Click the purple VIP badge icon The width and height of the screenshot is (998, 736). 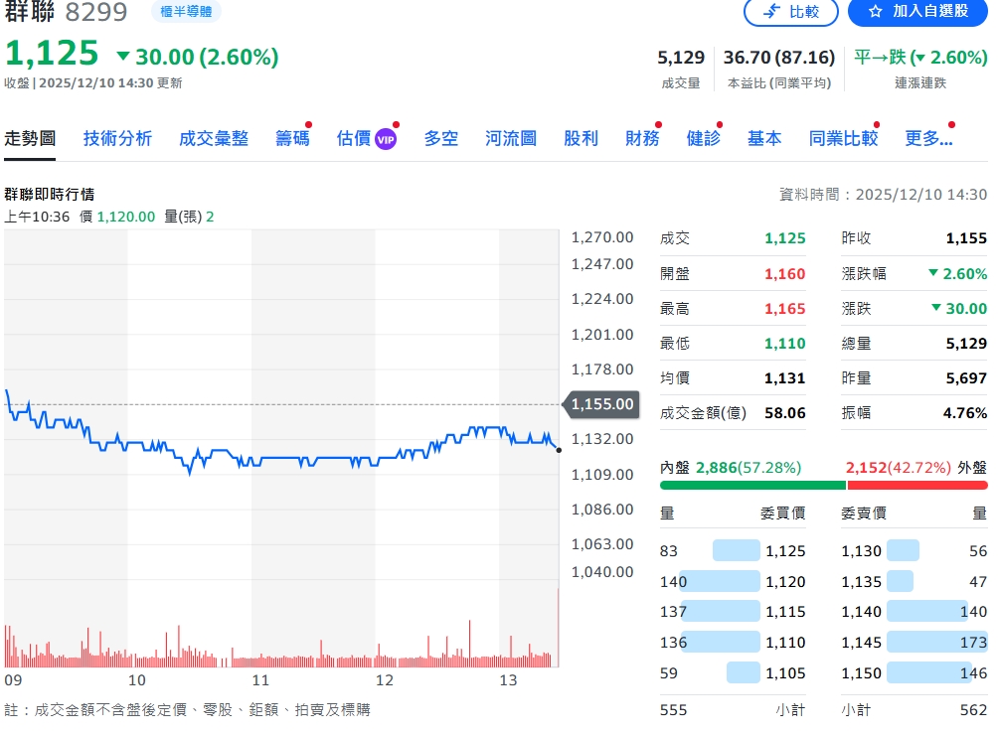(386, 139)
